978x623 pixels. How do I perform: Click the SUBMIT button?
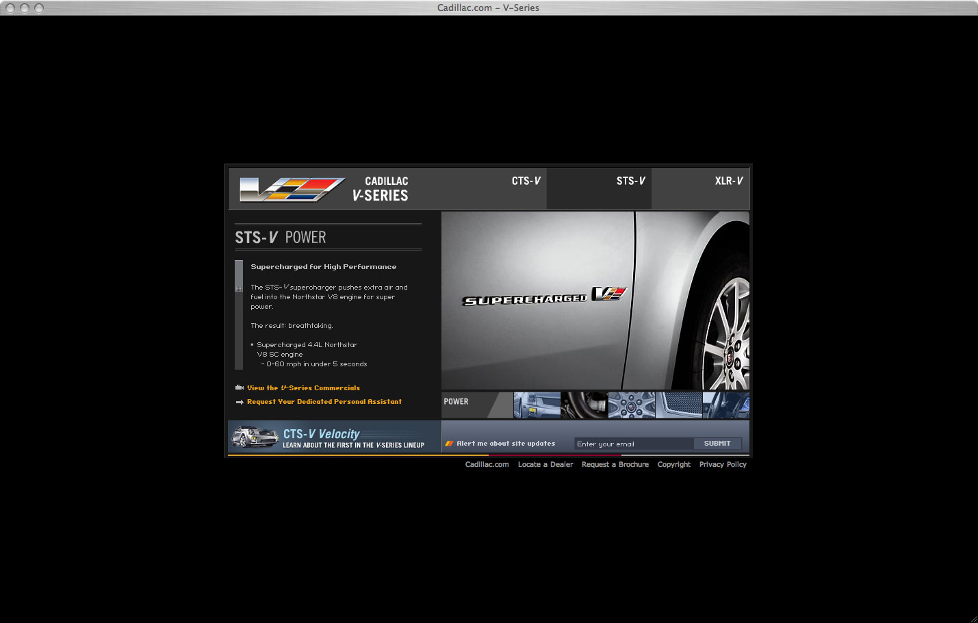[x=717, y=444]
